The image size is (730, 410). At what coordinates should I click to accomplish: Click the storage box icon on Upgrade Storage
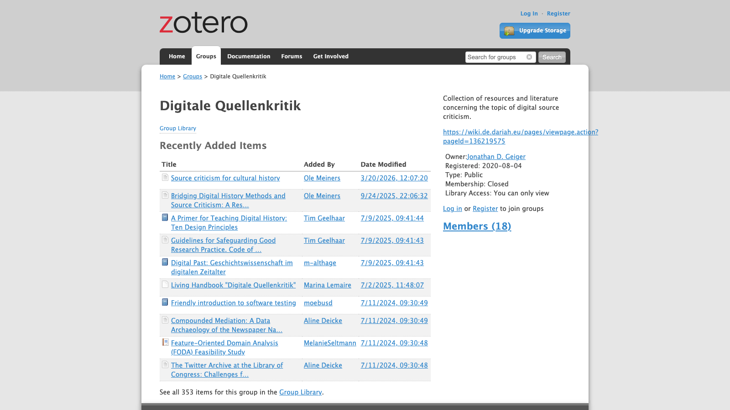509,31
